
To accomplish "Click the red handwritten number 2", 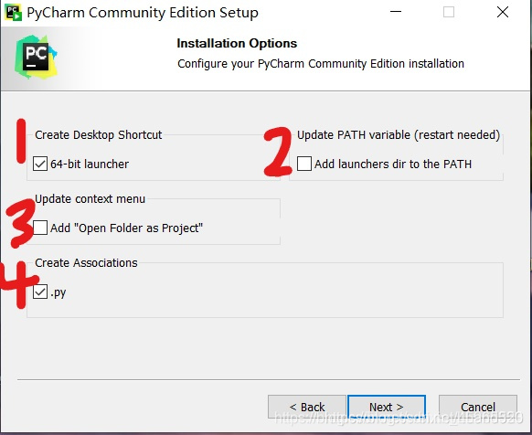I will [x=278, y=152].
